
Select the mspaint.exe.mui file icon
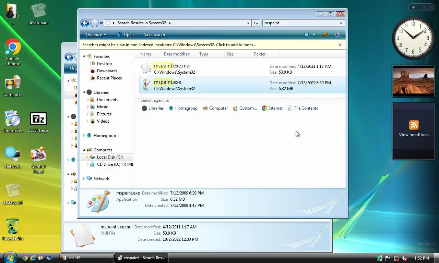[x=146, y=68]
